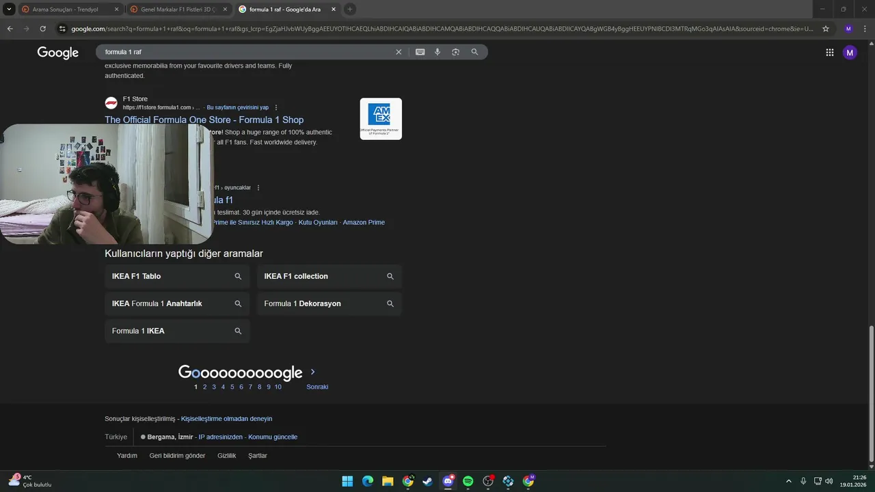Bookmark this page with the star icon
Viewport: 875px width, 492px height.
(x=826, y=29)
